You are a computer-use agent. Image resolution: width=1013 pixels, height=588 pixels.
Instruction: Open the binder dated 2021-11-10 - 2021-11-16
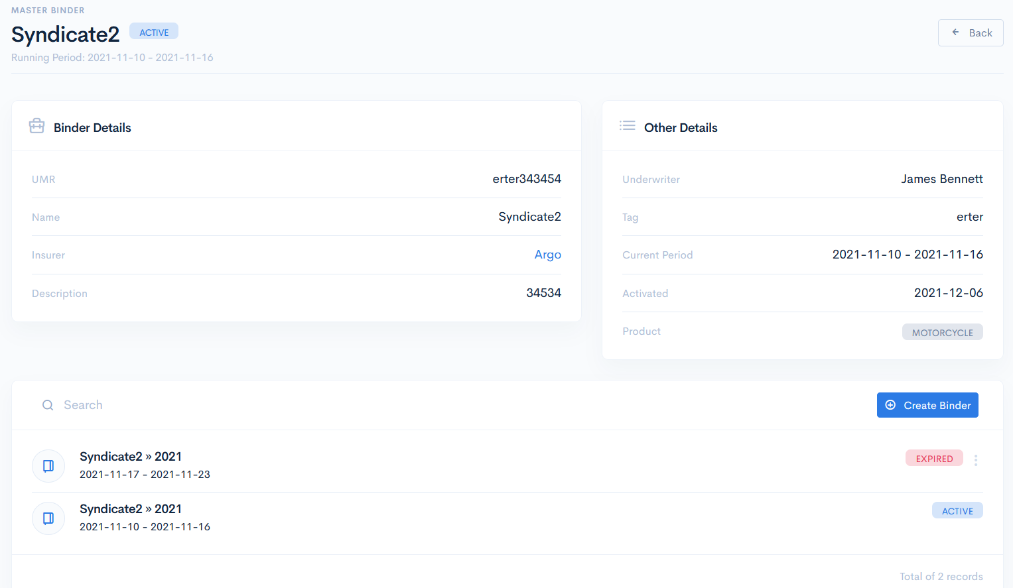[131, 509]
